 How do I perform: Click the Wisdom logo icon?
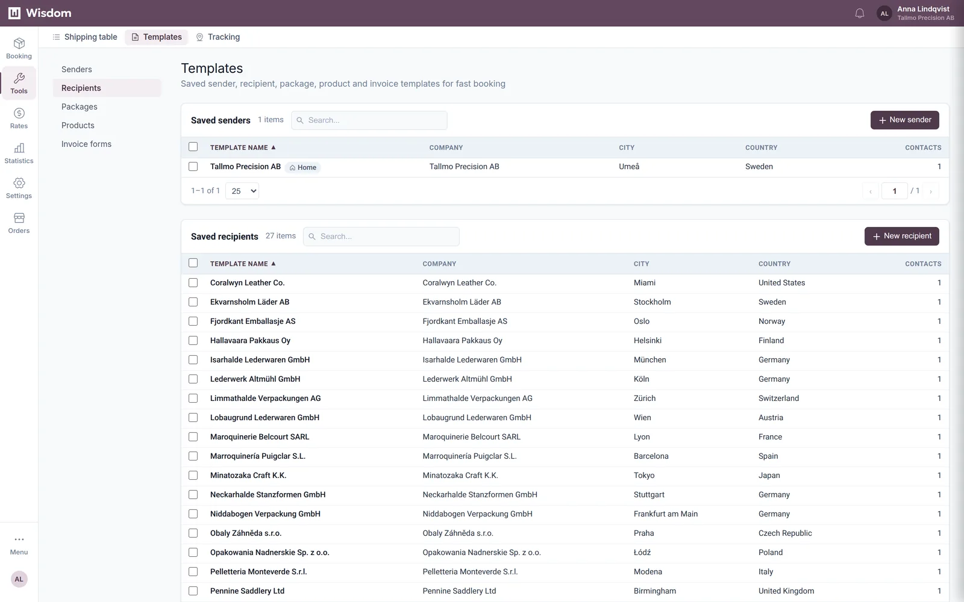(14, 13)
